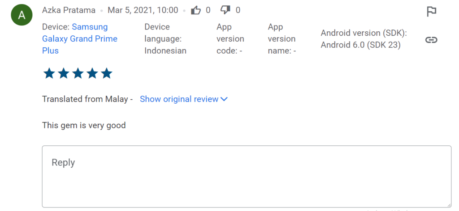Click the fifth star in the rating
This screenshot has width=459, height=211.
click(x=107, y=73)
